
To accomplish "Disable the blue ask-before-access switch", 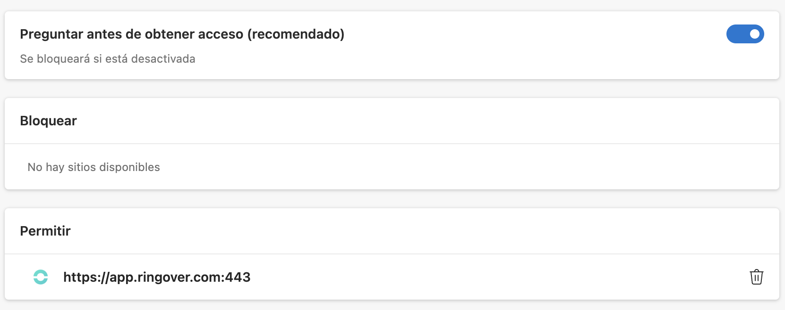I will [x=745, y=34].
